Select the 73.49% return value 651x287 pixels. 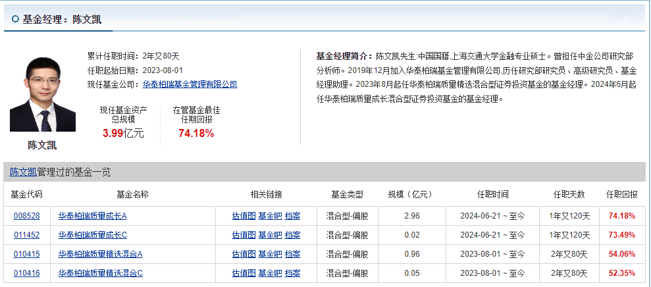click(622, 235)
